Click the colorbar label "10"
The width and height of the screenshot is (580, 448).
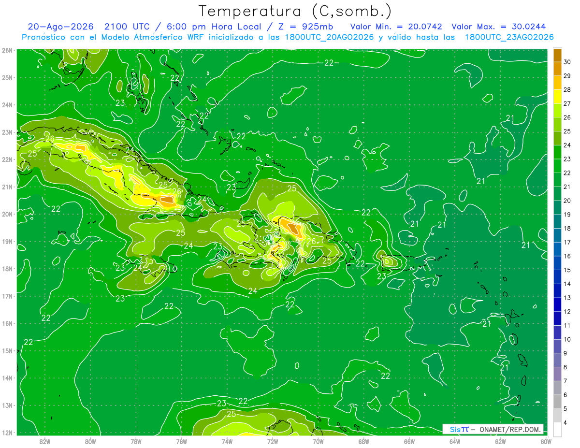point(567,339)
